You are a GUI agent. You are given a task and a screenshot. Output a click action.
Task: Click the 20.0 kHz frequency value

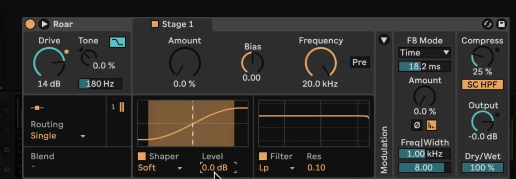click(320, 84)
